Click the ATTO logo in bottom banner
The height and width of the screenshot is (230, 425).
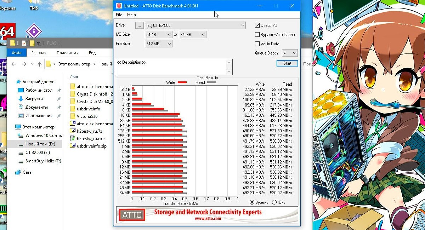click(x=132, y=214)
